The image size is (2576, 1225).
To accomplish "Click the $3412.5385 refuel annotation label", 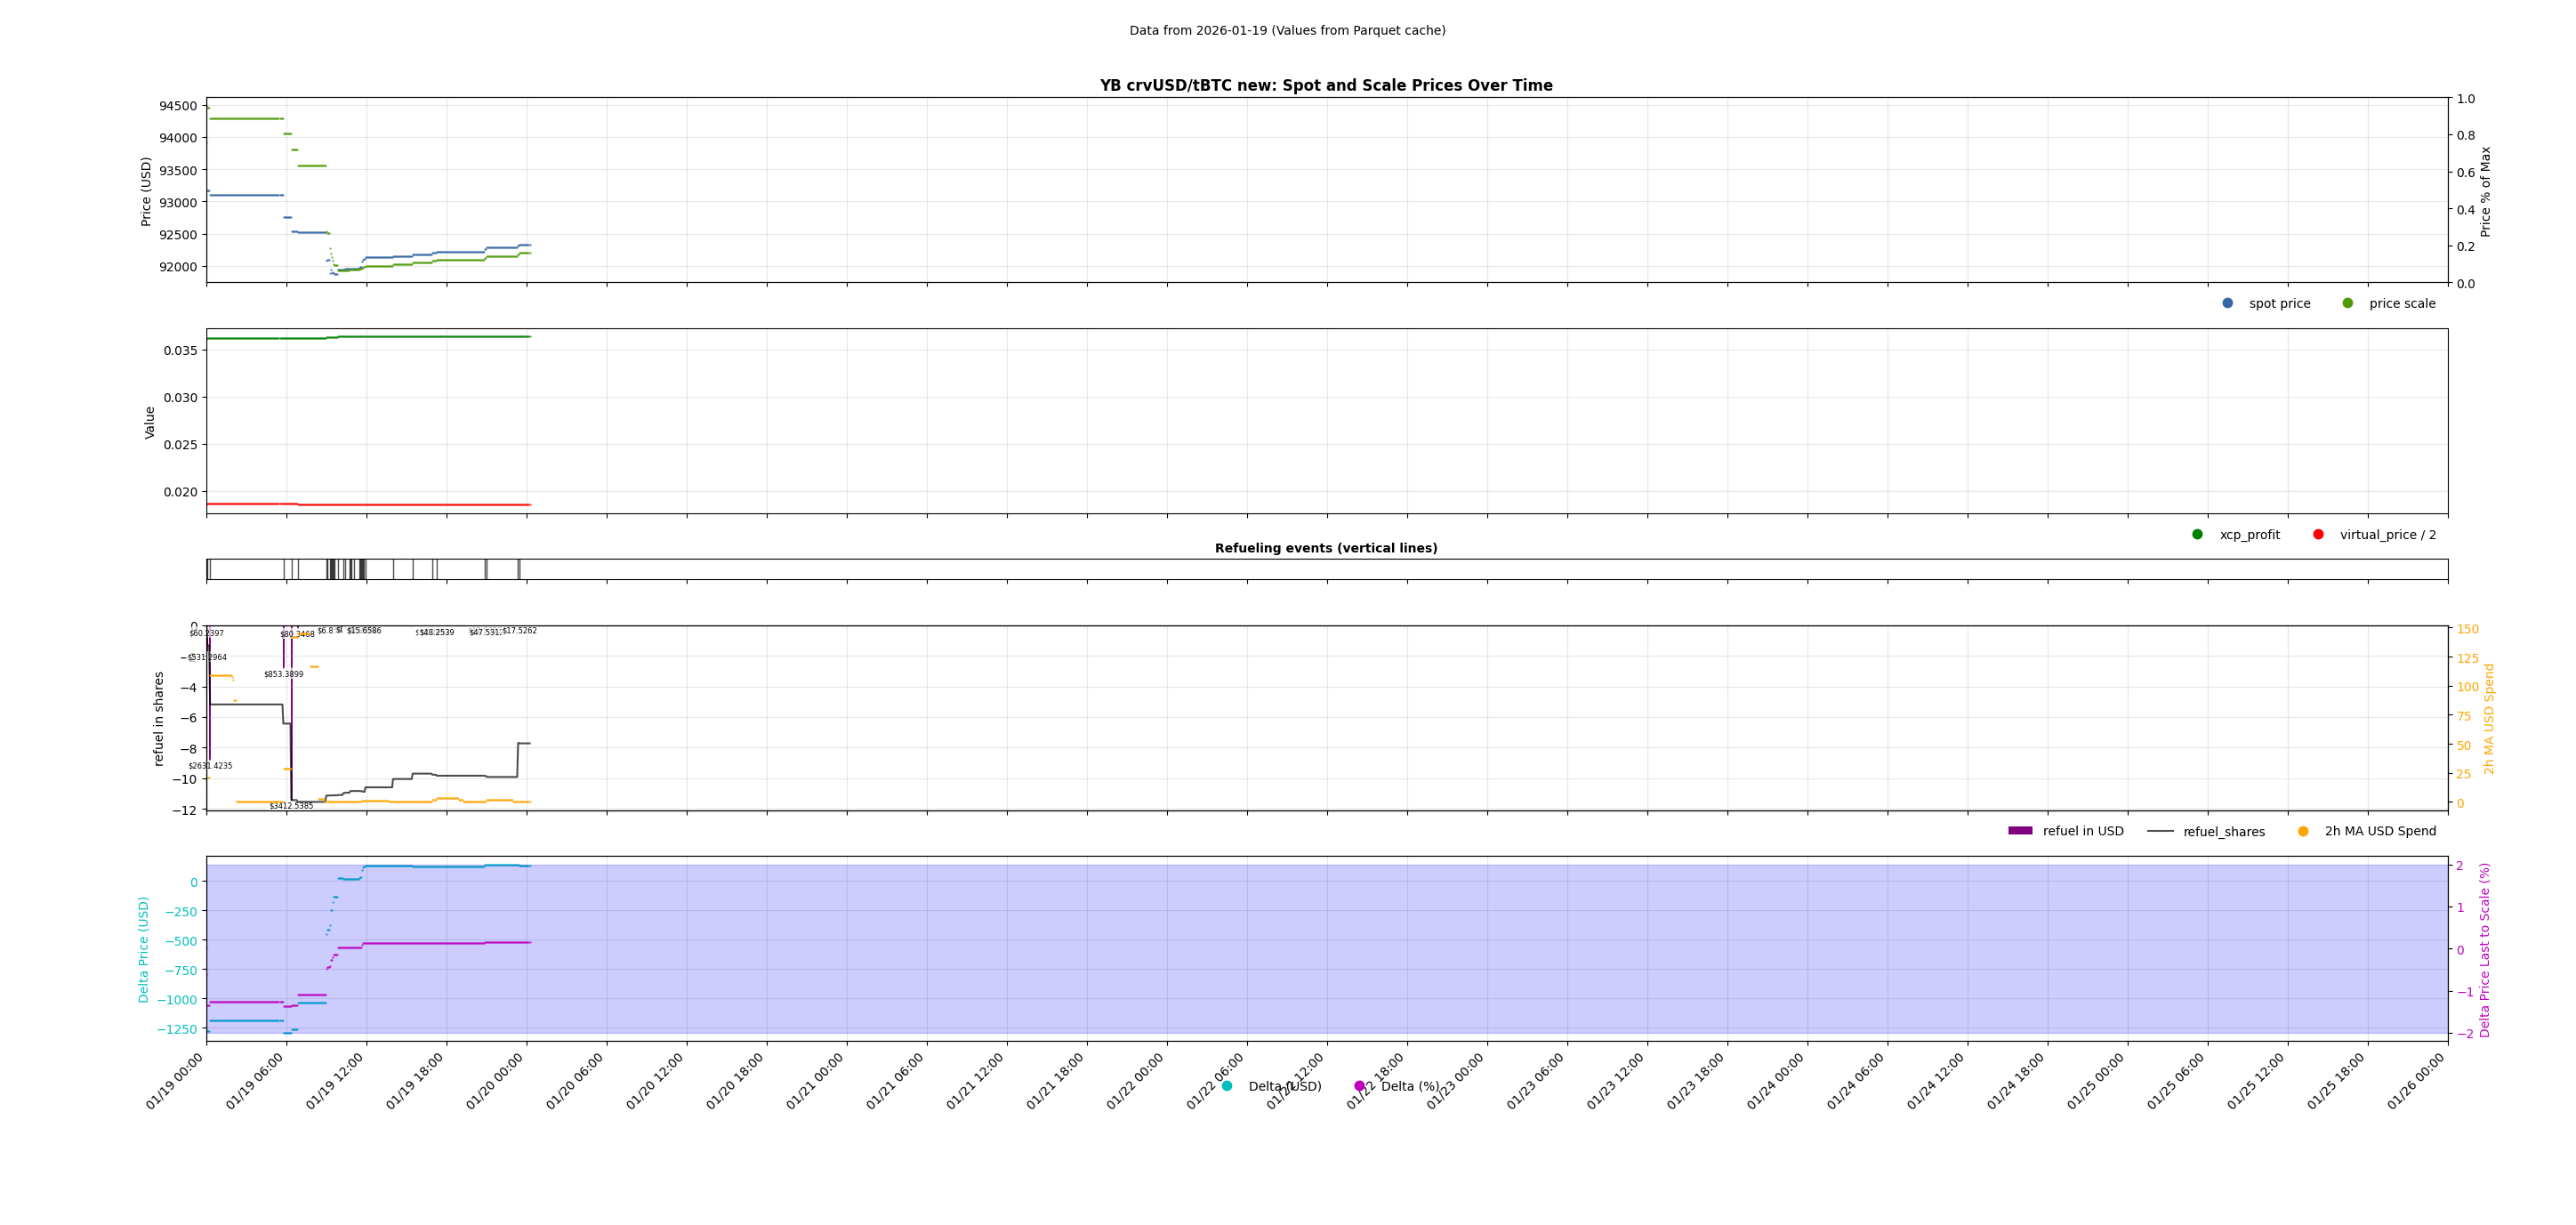I will point(291,806).
